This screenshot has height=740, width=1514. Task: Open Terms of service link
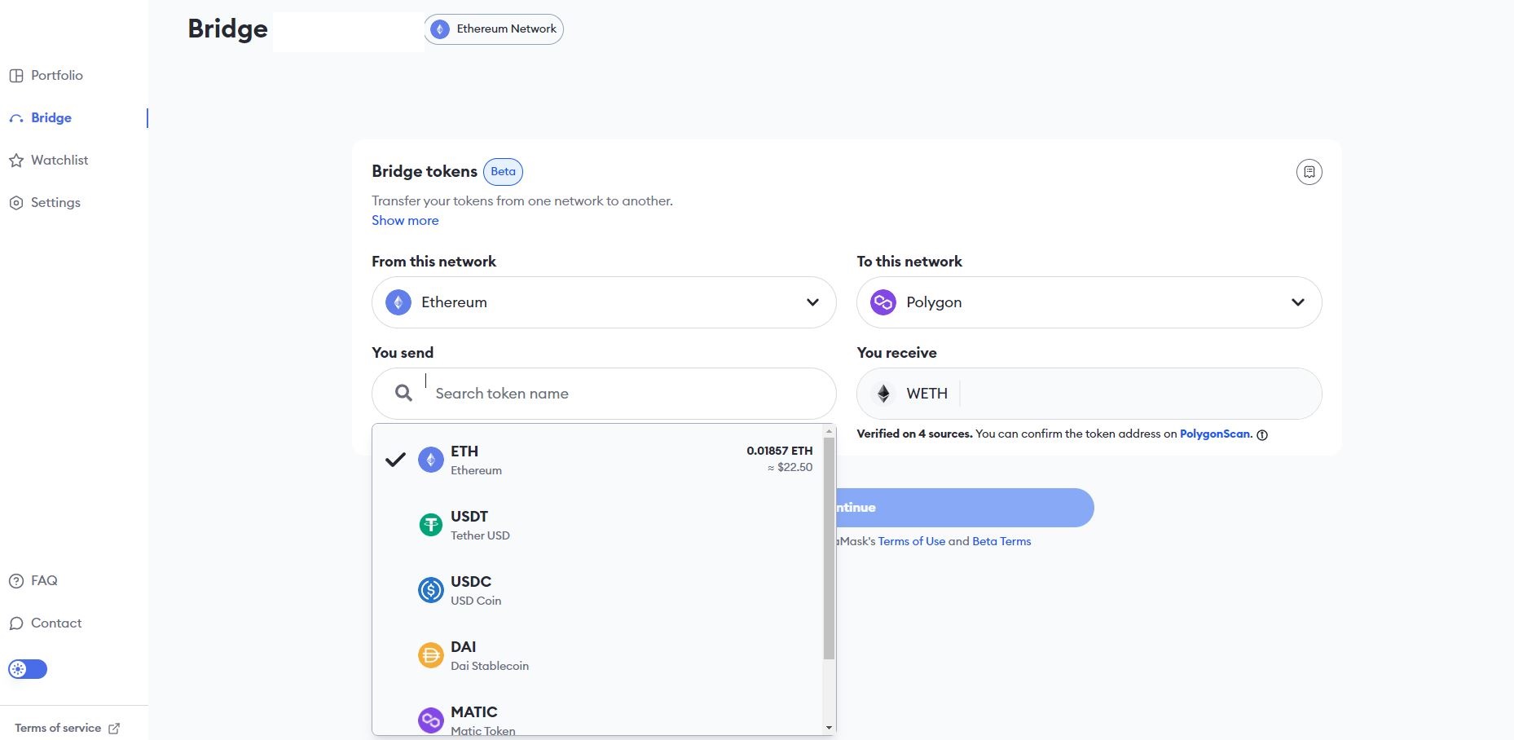click(x=58, y=728)
